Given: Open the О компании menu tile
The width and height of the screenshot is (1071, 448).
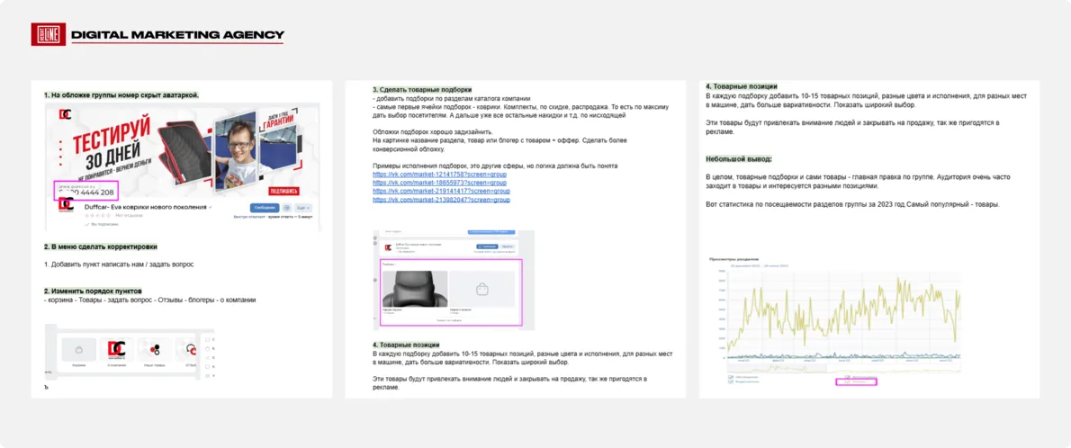Looking at the screenshot, I should [x=117, y=354].
